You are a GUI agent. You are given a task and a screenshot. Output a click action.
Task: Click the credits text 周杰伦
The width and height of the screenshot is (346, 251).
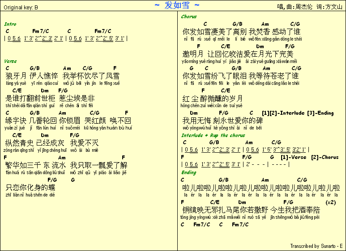(304, 7)
